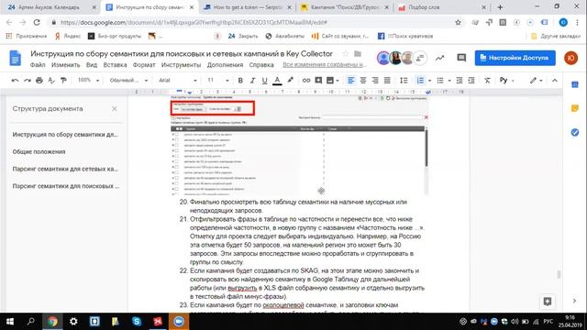587x330 pixels.
Task: Star the document
Action: click(x=346, y=54)
